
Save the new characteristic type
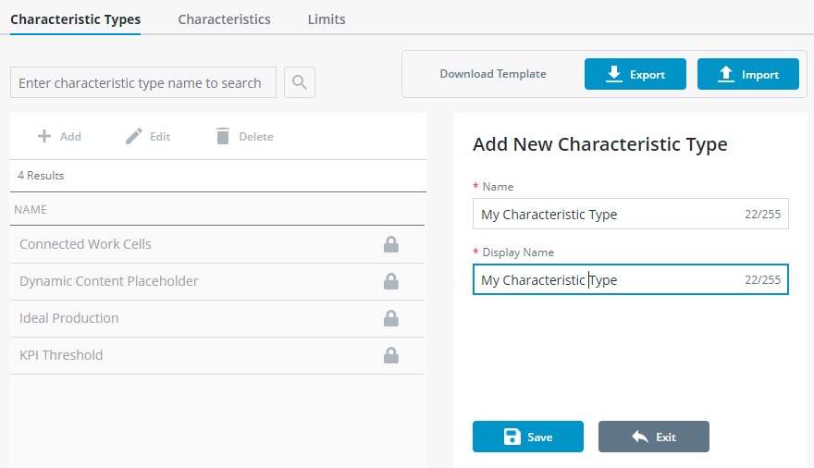[528, 437]
